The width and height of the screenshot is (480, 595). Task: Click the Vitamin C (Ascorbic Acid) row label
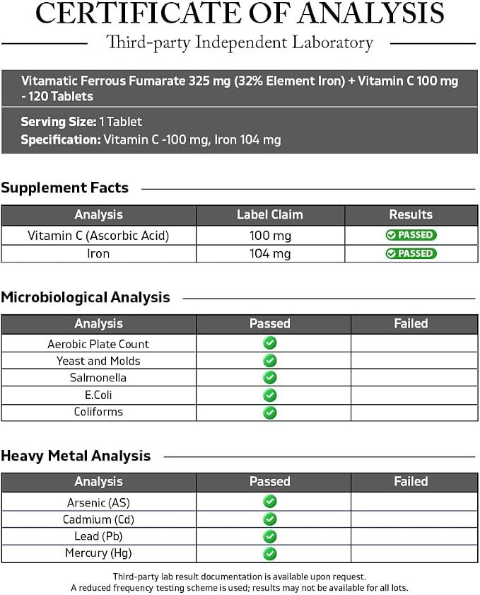(98, 236)
